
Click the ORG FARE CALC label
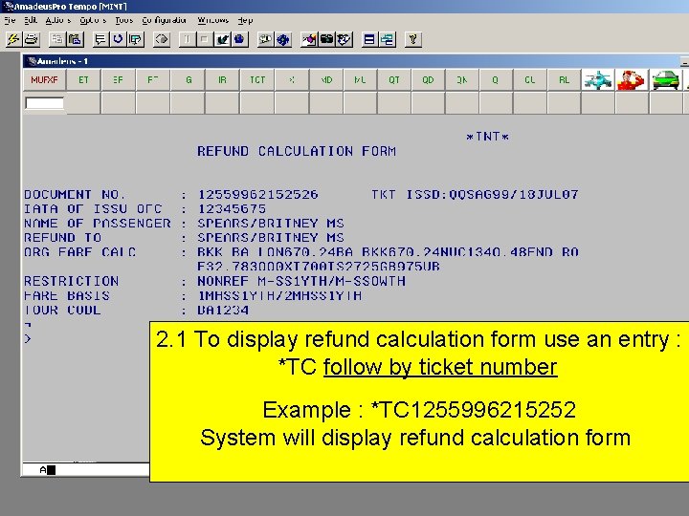tap(80, 252)
